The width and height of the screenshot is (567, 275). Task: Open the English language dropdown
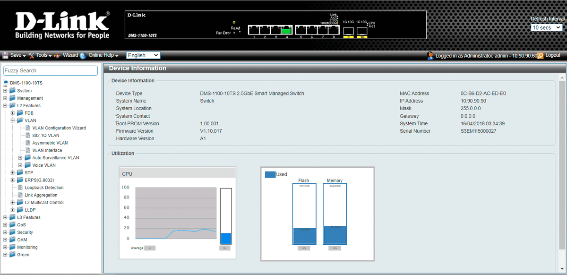[x=143, y=55]
